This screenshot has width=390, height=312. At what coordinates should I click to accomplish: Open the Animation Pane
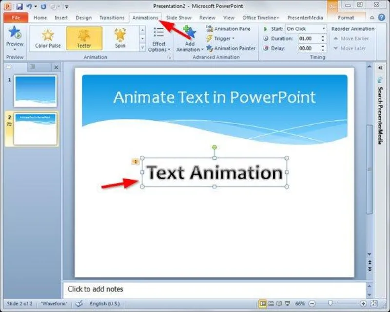[x=228, y=29]
